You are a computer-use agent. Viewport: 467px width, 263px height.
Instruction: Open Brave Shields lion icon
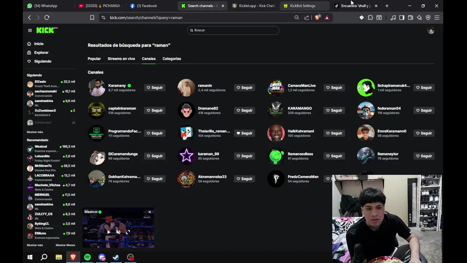[x=317, y=18]
